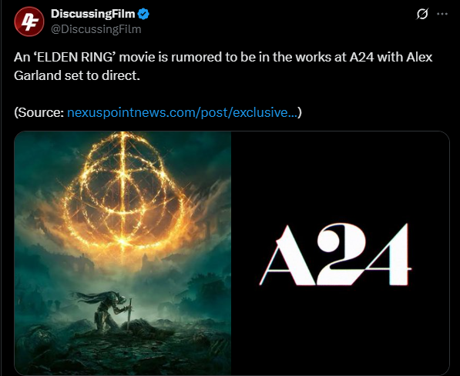Image resolution: width=460 pixels, height=376 pixels.
Task: Open the Grok slashed-circle icon
Action: 422,14
